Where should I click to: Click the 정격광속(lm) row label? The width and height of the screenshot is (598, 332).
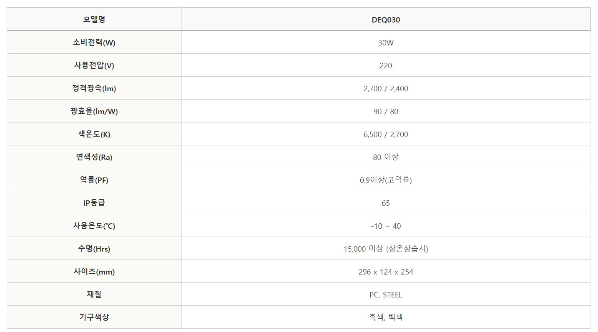point(94,88)
